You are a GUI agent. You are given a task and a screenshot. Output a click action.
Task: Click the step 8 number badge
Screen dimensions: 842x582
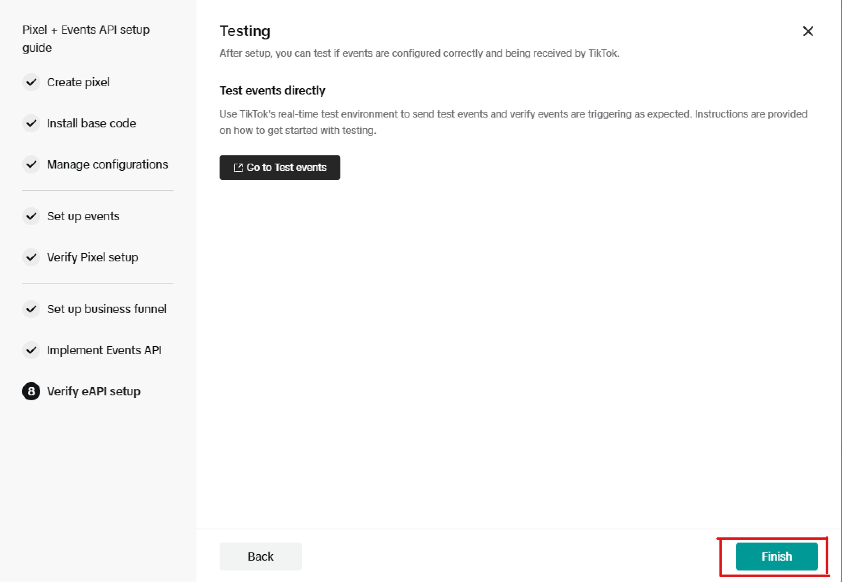tap(31, 391)
